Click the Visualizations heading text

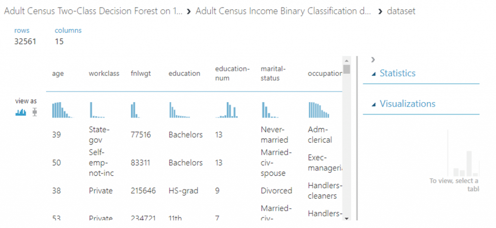coord(407,104)
